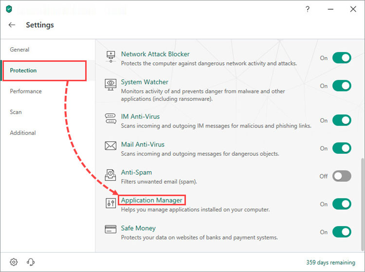Switch off Application Manager toggle

click(342, 204)
